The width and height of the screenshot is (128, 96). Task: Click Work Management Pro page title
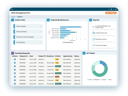[x=20, y=13]
